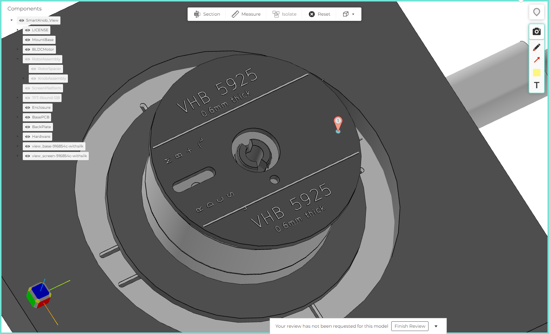Show the RotorAssembly component
549x334 pixels.
pyautogui.click(x=28, y=59)
